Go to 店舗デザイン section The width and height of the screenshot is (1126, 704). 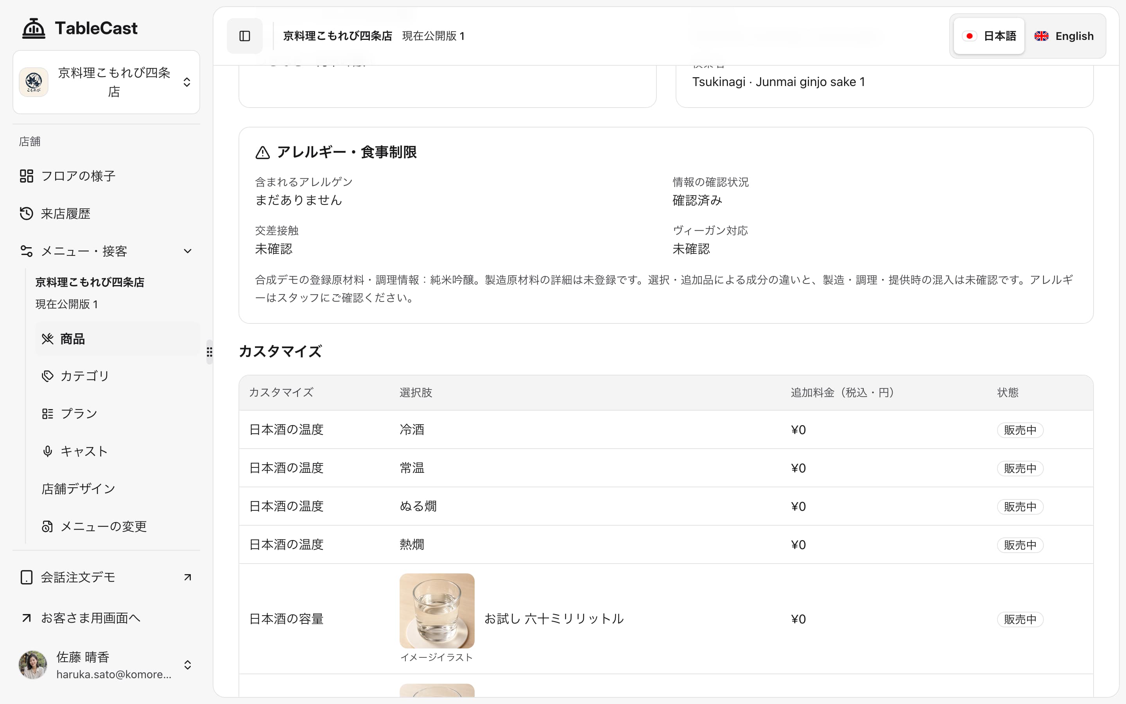117,489
